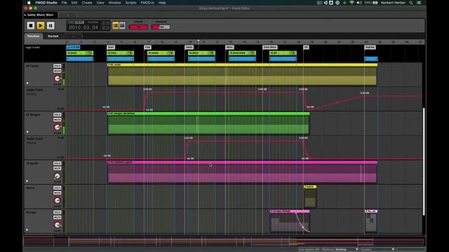Select the small grey region at timeline end
Image resolution: width=449 pixels, height=252 pixels.
[x=371, y=221]
